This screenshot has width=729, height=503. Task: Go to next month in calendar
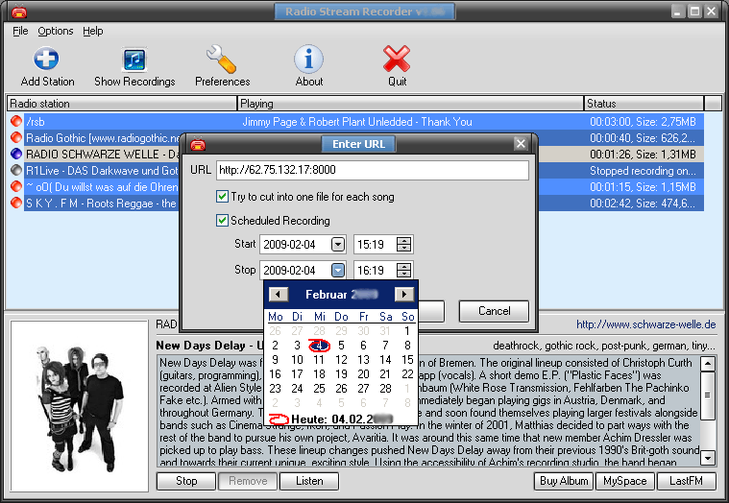(404, 295)
